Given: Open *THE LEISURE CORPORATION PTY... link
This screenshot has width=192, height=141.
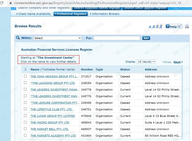Looking at the screenshot, I should pos(55,103).
